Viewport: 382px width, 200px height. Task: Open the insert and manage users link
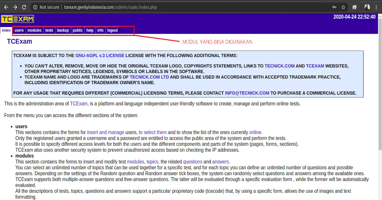point(105,132)
